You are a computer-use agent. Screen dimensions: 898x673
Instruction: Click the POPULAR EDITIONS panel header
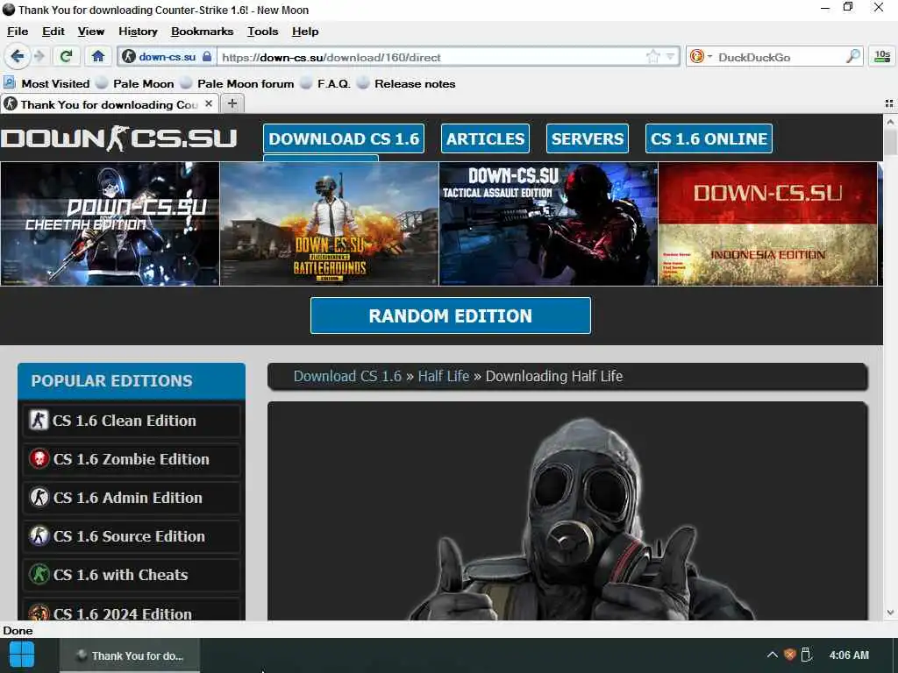pos(132,380)
